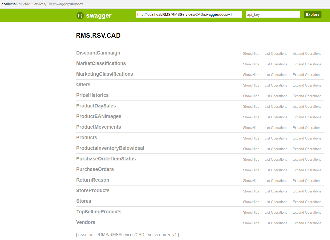Focus the api_key input field

pyautogui.click(x=273, y=14)
